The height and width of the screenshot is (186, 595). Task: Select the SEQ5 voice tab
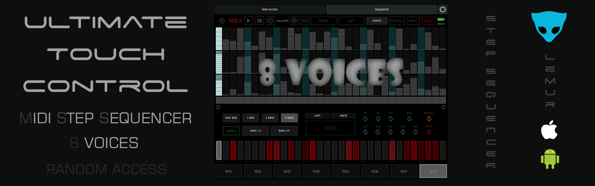345,171
